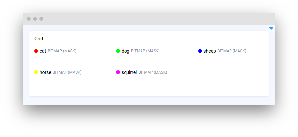Select the horse class name

(45, 72)
